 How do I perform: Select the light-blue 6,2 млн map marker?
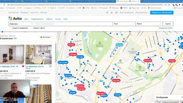(x=119, y=45)
